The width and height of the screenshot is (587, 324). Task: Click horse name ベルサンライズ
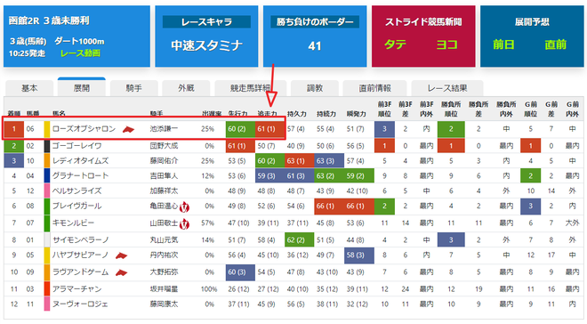pos(76,190)
